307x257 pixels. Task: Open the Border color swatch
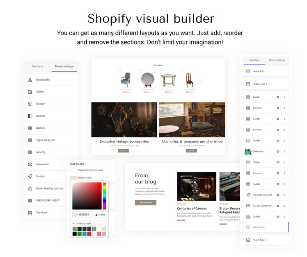73,178
